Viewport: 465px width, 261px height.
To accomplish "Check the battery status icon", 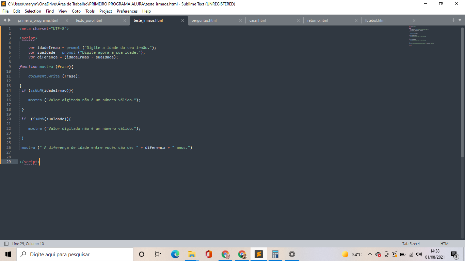I will [x=403, y=254].
